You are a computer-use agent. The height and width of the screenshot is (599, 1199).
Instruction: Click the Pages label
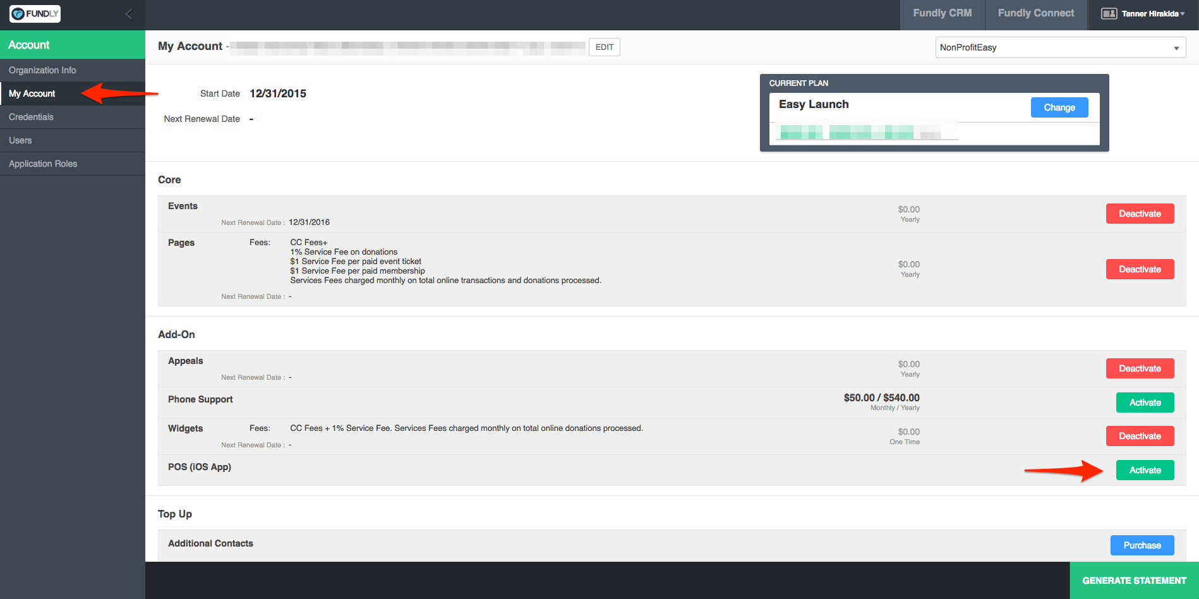point(181,243)
